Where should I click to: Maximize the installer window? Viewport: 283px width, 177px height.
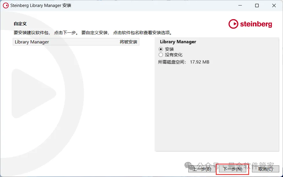pyautogui.click(x=257, y=6)
